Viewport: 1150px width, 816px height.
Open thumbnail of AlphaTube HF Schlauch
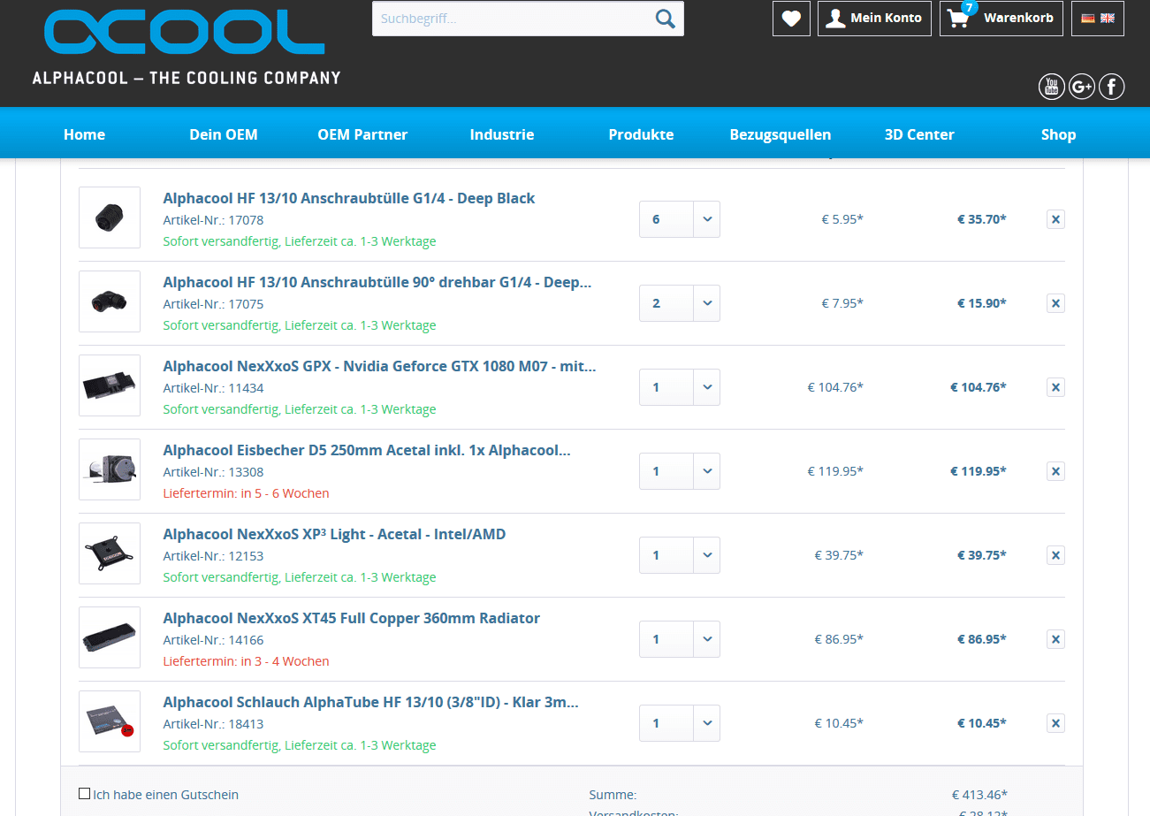(x=110, y=721)
